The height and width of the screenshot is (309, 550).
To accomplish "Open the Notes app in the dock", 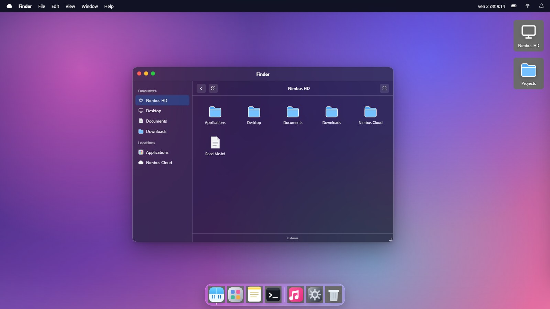I will pyautogui.click(x=254, y=295).
